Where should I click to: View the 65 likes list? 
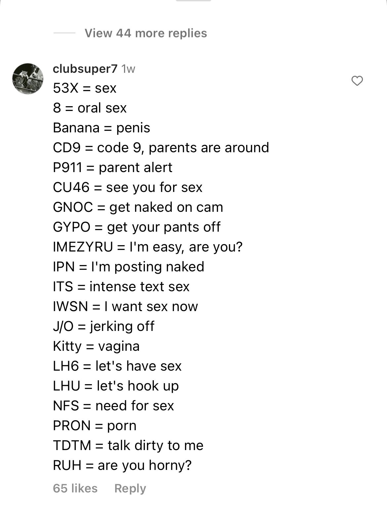click(75, 488)
